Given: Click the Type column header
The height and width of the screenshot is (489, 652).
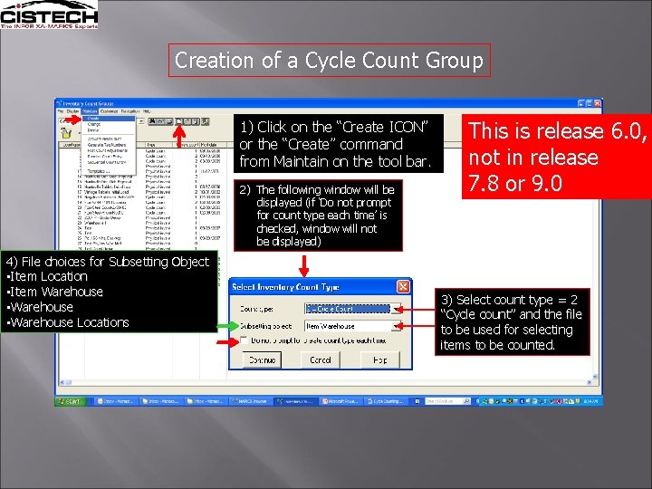Looking at the screenshot, I should click(158, 145).
